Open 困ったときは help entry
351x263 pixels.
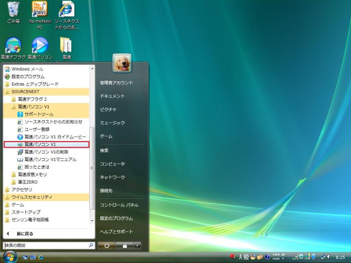[47, 167]
